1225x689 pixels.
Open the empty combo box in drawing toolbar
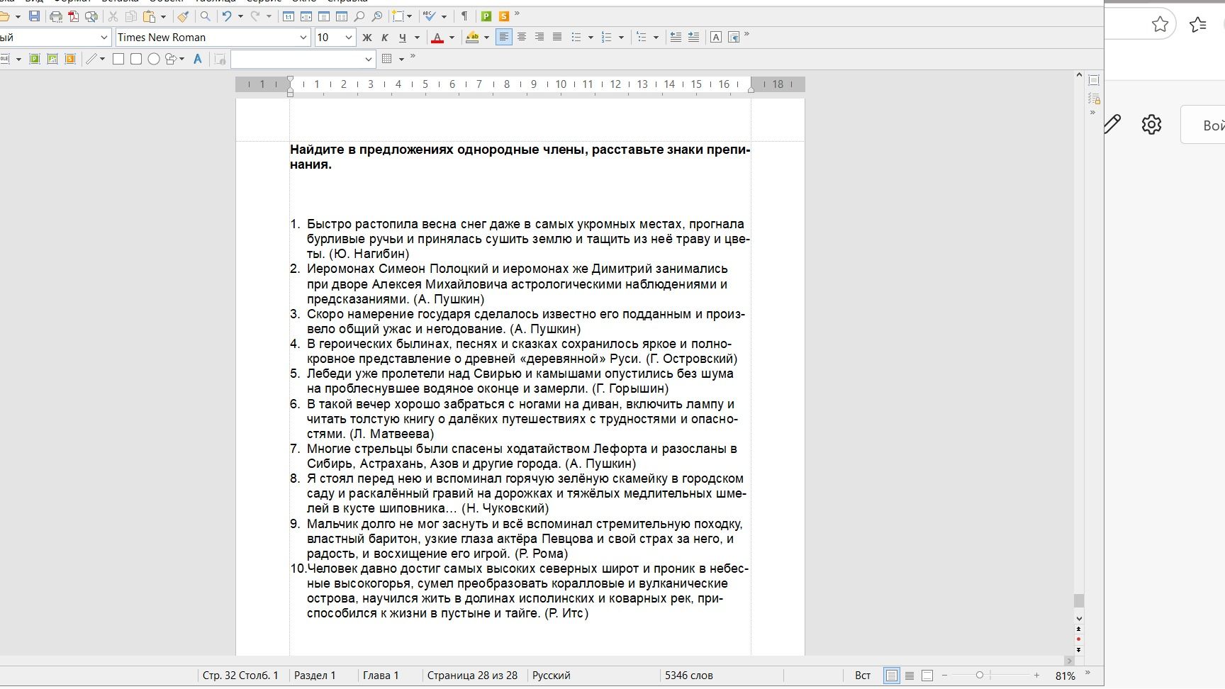[303, 59]
